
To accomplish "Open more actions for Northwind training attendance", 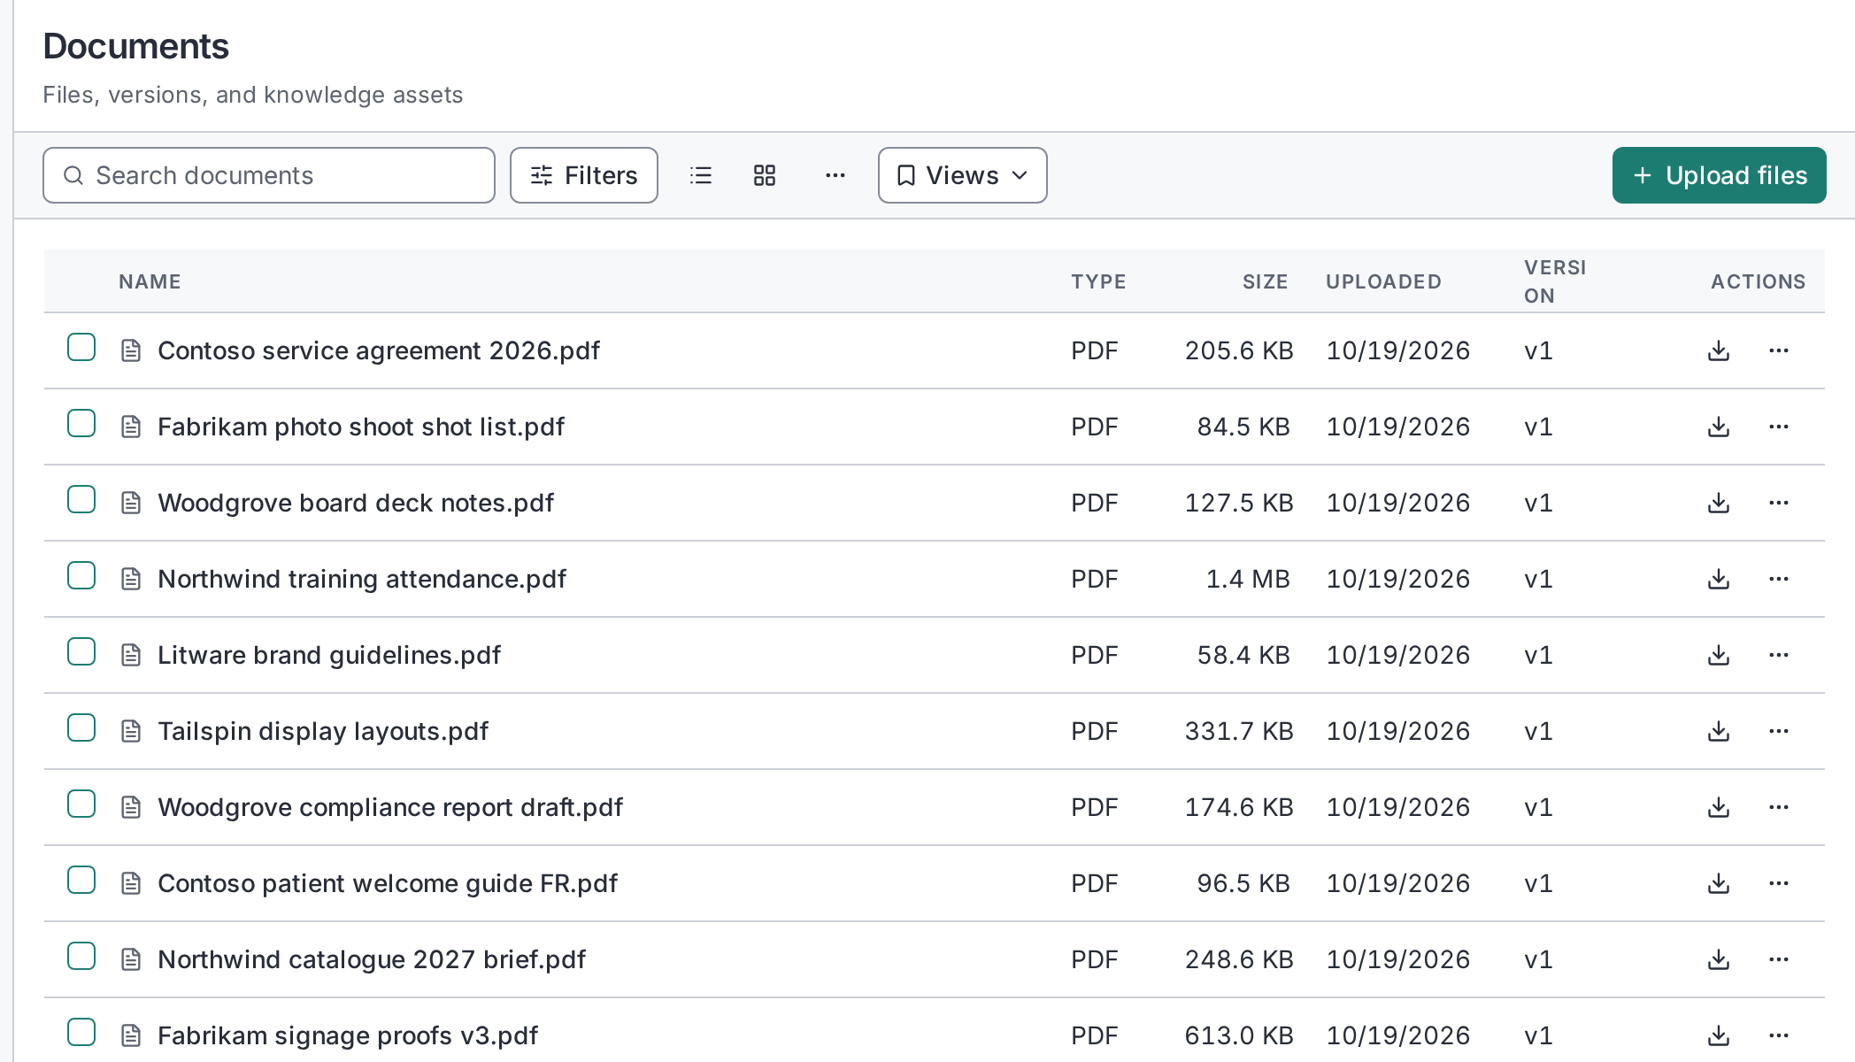I will [x=1779, y=579].
